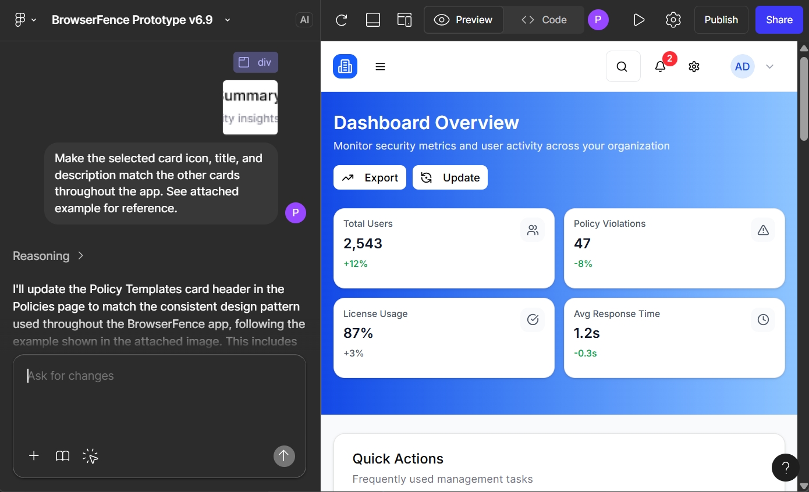Open the notifications bell in dashboard
The height and width of the screenshot is (492, 809).
(x=660, y=67)
